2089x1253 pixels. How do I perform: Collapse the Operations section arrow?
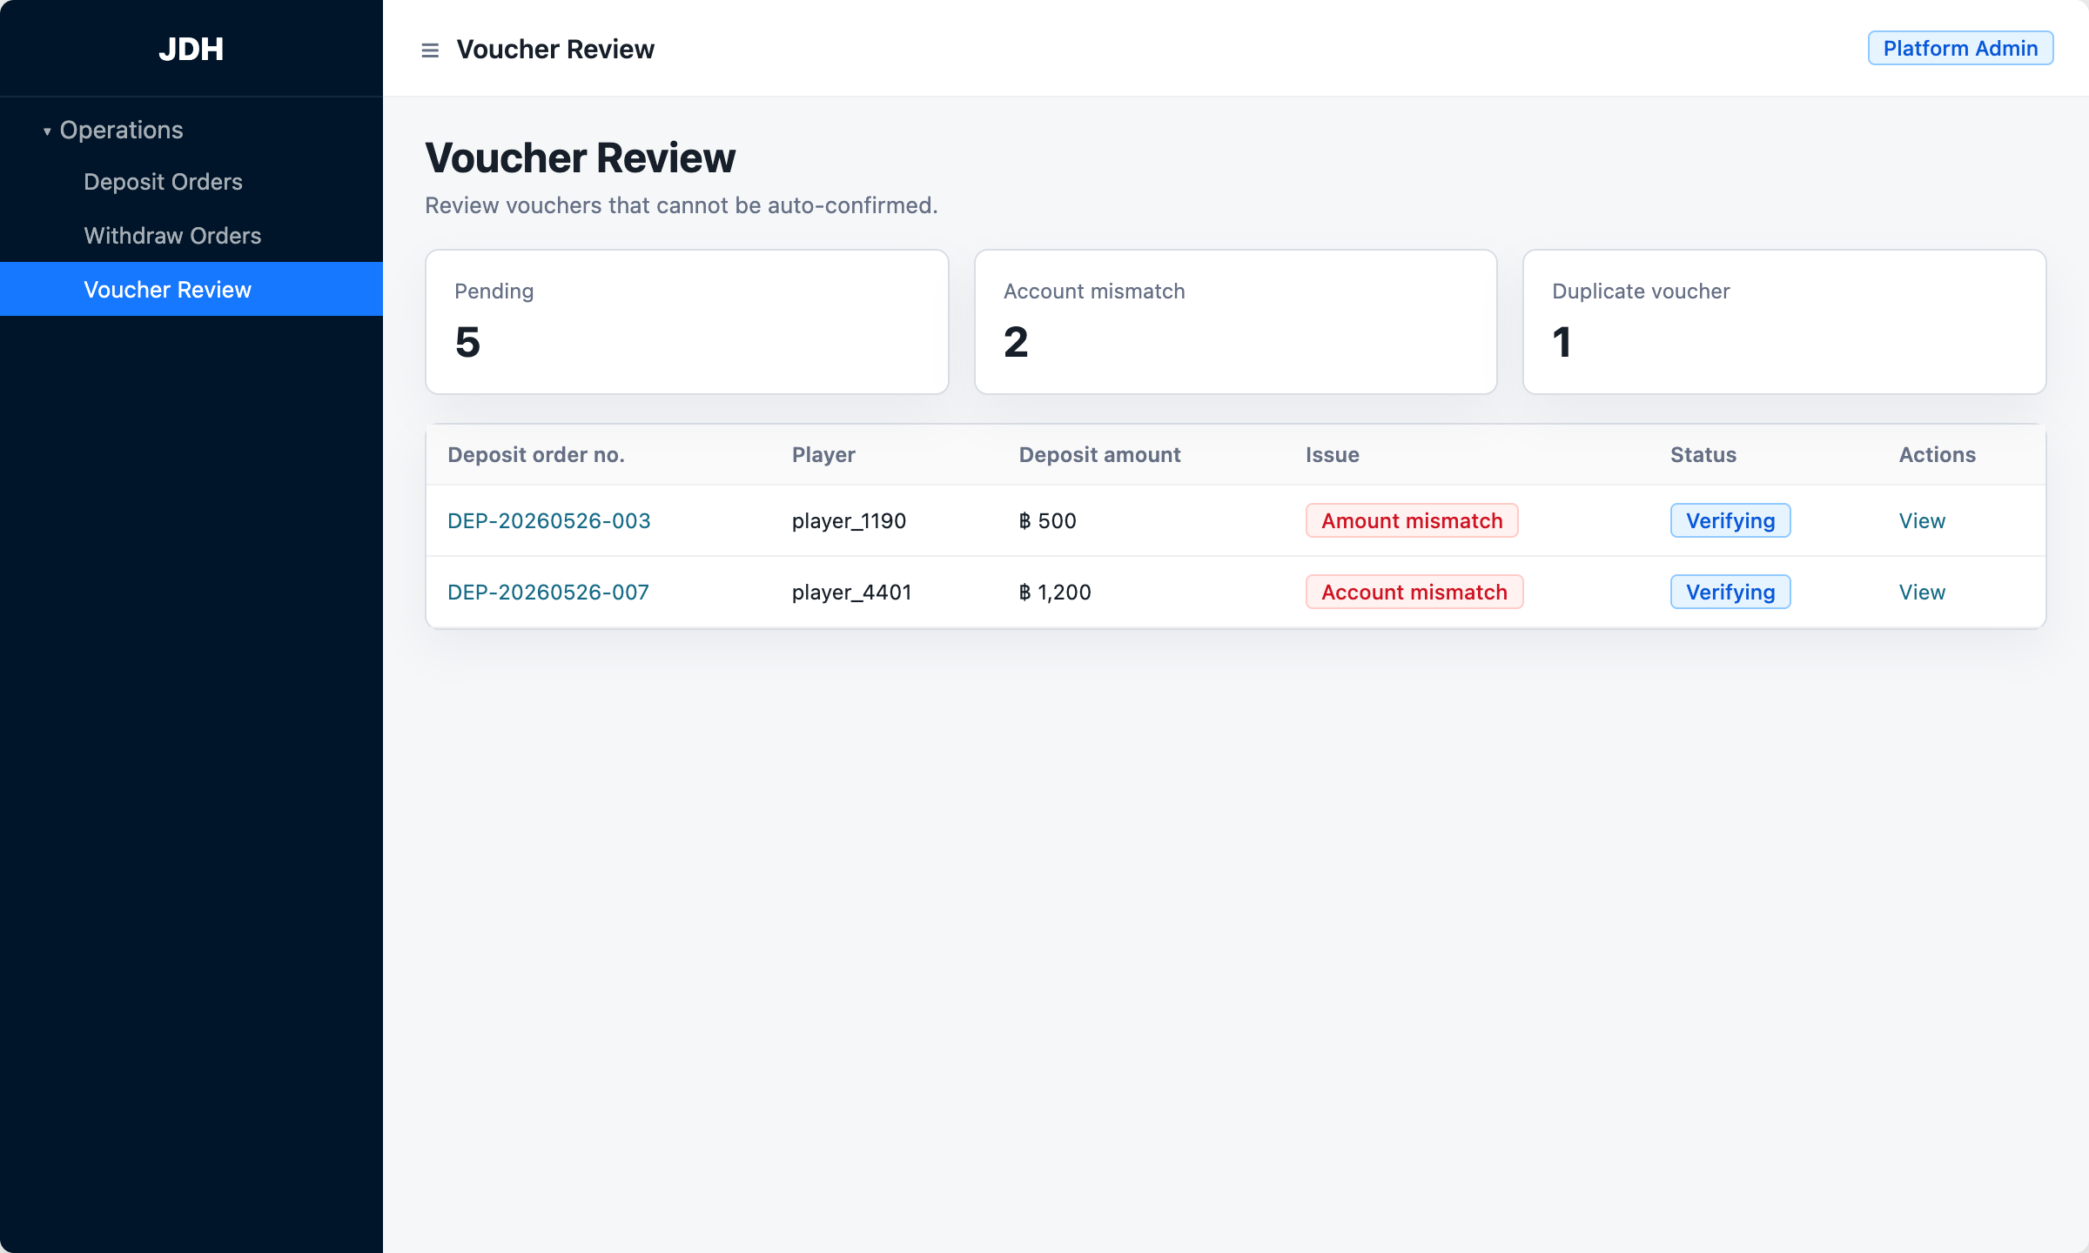coord(47,131)
